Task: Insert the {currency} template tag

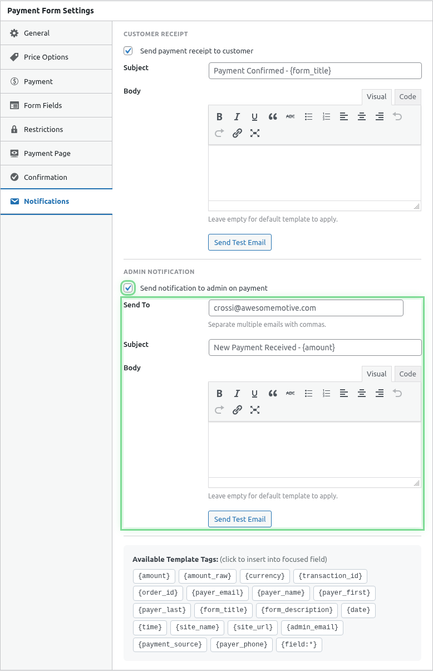Action: (x=265, y=576)
